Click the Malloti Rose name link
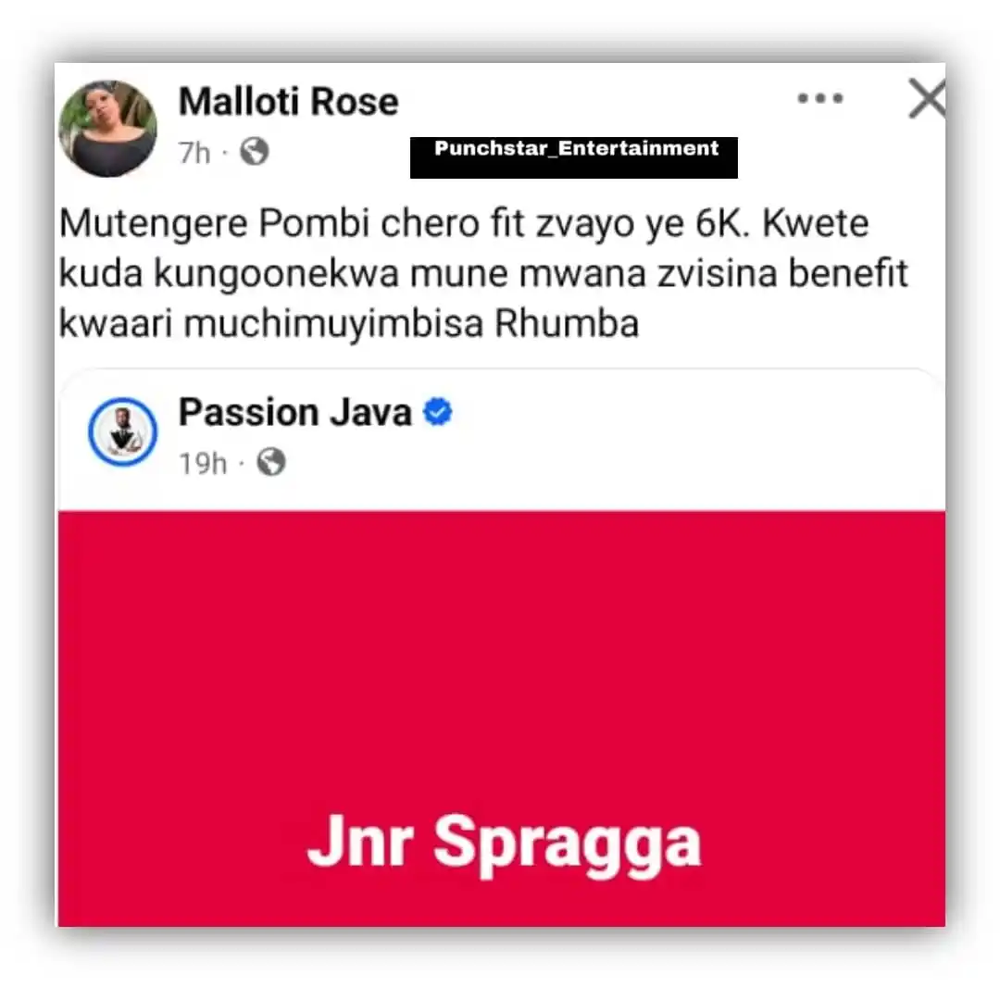Image resolution: width=1000 pixels, height=1000 pixels. pos(288,102)
